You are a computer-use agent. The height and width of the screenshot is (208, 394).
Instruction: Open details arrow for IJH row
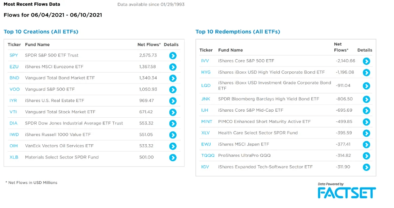tap(366, 110)
